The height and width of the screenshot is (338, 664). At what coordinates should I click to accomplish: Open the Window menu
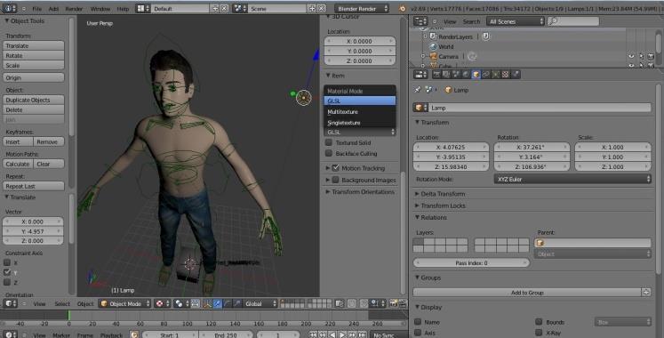pyautogui.click(x=100, y=9)
